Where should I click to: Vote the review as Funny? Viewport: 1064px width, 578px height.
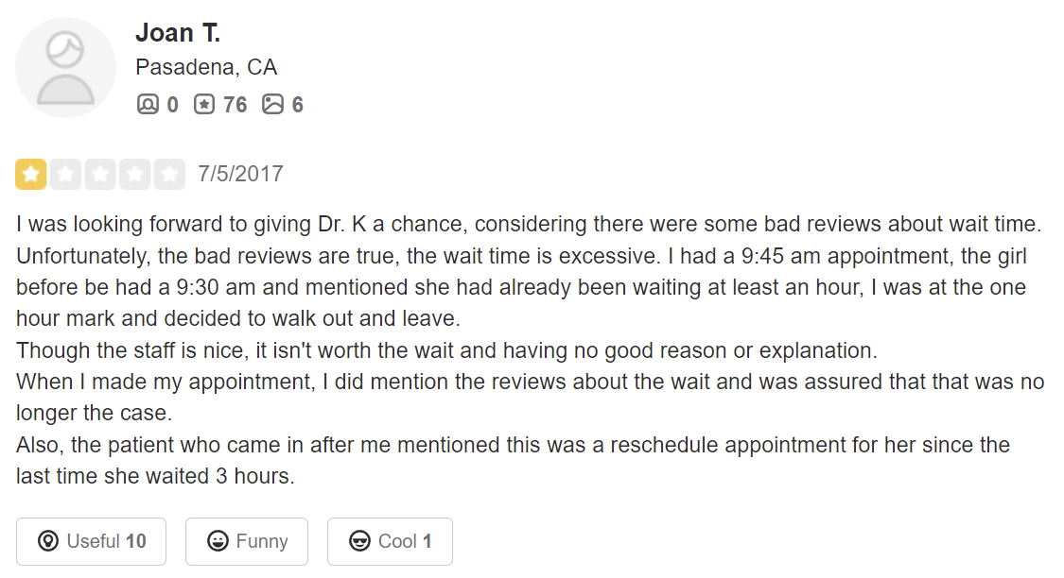pos(246,541)
